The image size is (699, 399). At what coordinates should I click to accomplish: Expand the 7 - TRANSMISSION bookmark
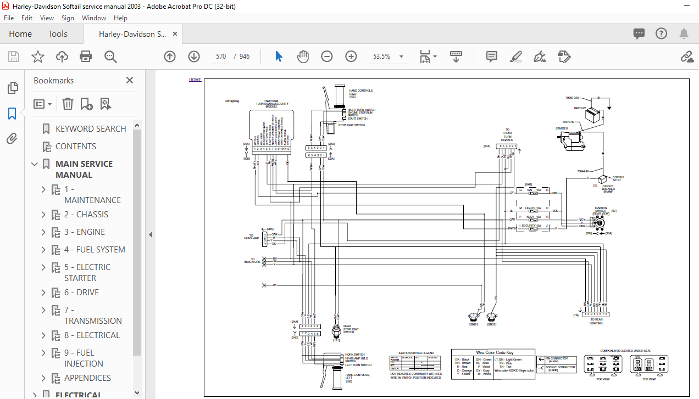(x=43, y=310)
